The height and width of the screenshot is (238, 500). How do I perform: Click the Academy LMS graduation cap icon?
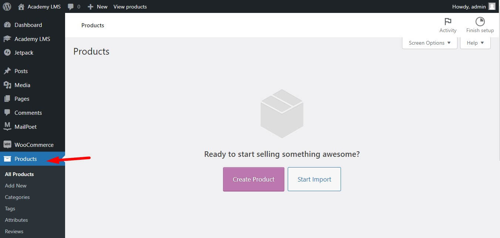click(7, 39)
